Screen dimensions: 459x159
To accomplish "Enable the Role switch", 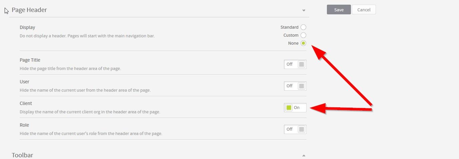I will click(x=295, y=129).
